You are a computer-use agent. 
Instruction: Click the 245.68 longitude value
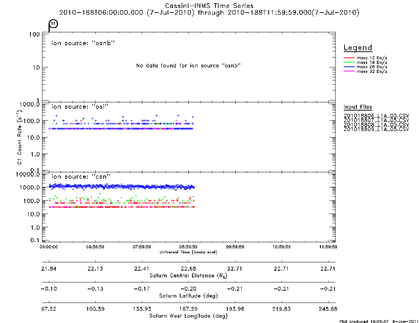pos(328,309)
